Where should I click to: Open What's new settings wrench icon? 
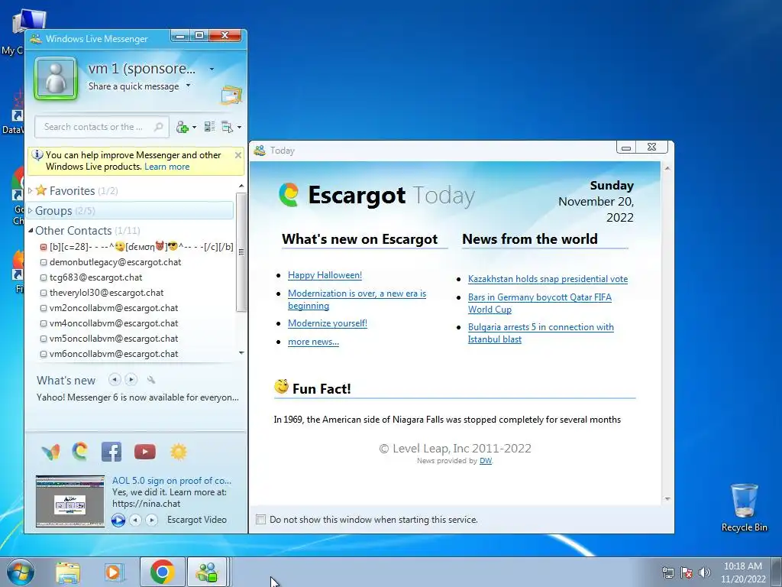click(x=151, y=381)
